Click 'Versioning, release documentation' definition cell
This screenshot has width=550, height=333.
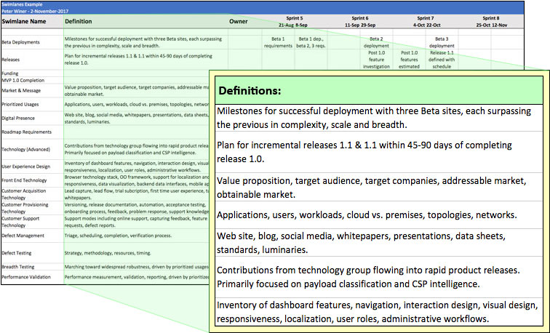tap(137, 208)
